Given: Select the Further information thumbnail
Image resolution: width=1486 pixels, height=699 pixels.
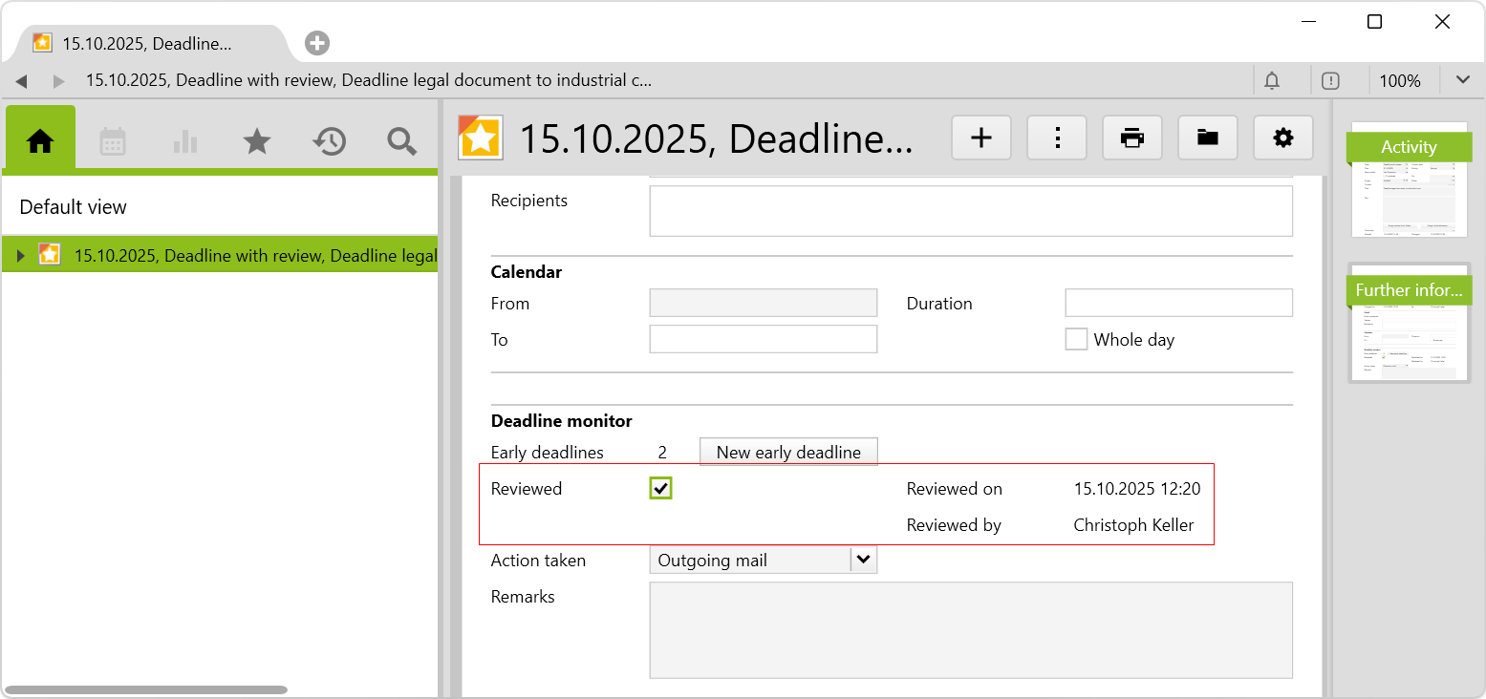Looking at the screenshot, I should click(x=1409, y=323).
